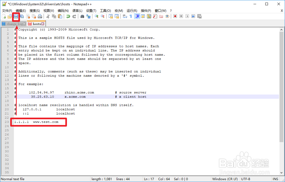Open the 编辑(E) menu
The image size is (285, 182).
21,11
